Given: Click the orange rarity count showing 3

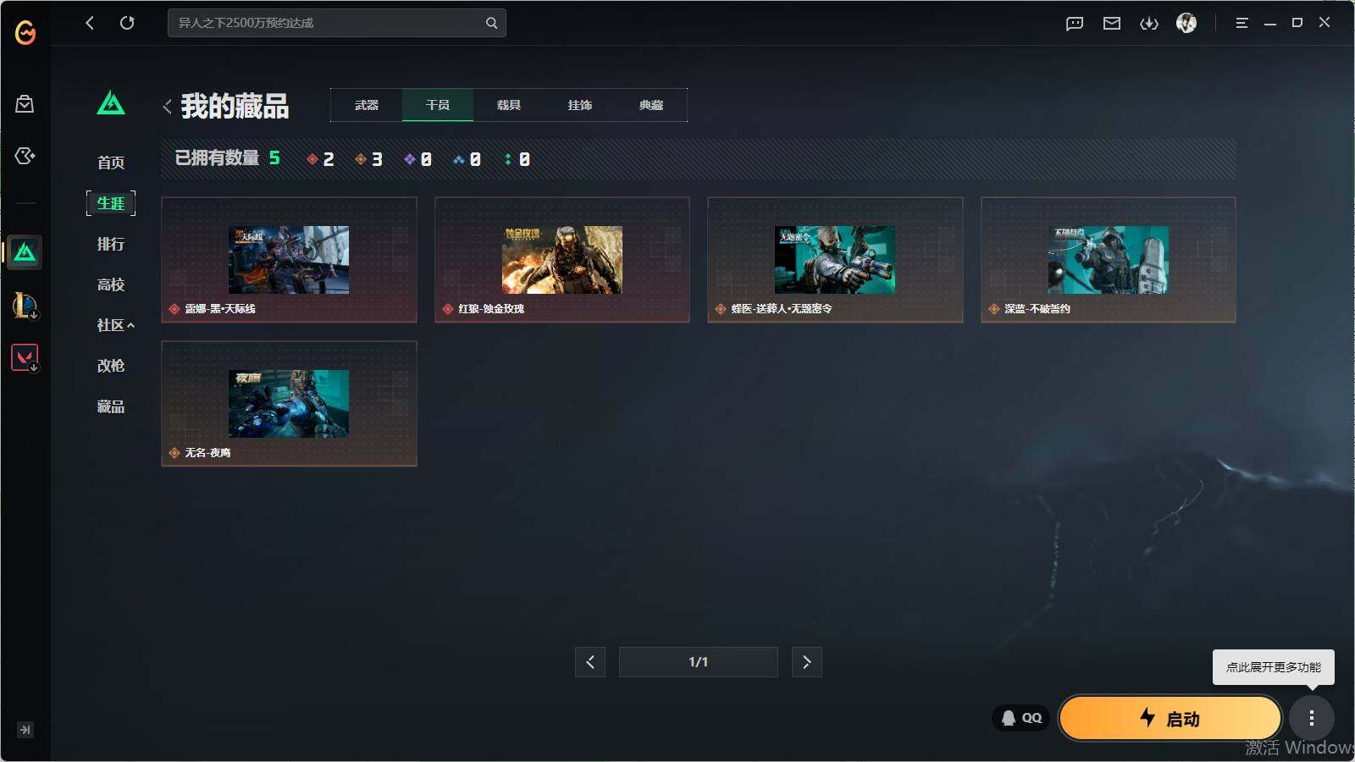Looking at the screenshot, I should click(x=369, y=159).
